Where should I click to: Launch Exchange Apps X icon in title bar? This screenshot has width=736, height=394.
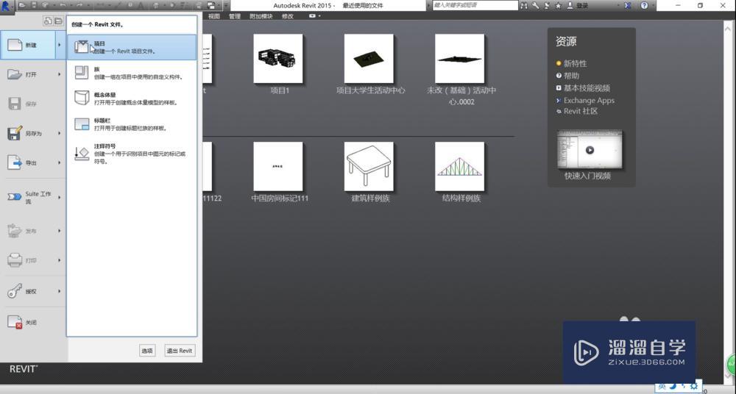628,6
